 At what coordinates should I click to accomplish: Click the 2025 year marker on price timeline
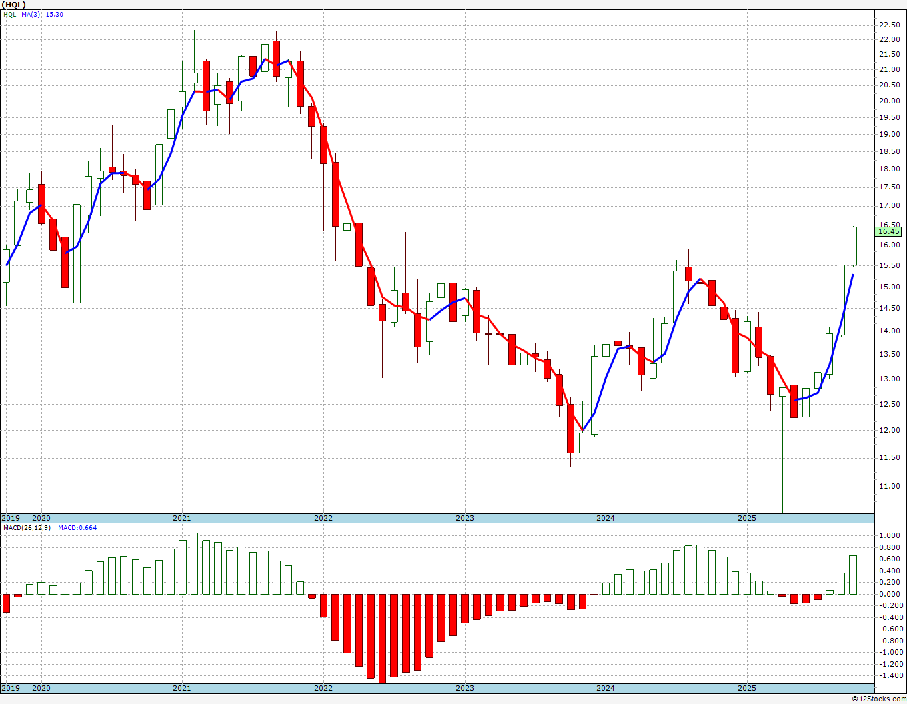(x=747, y=518)
